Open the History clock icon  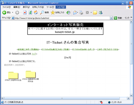click(x=69, y=13)
